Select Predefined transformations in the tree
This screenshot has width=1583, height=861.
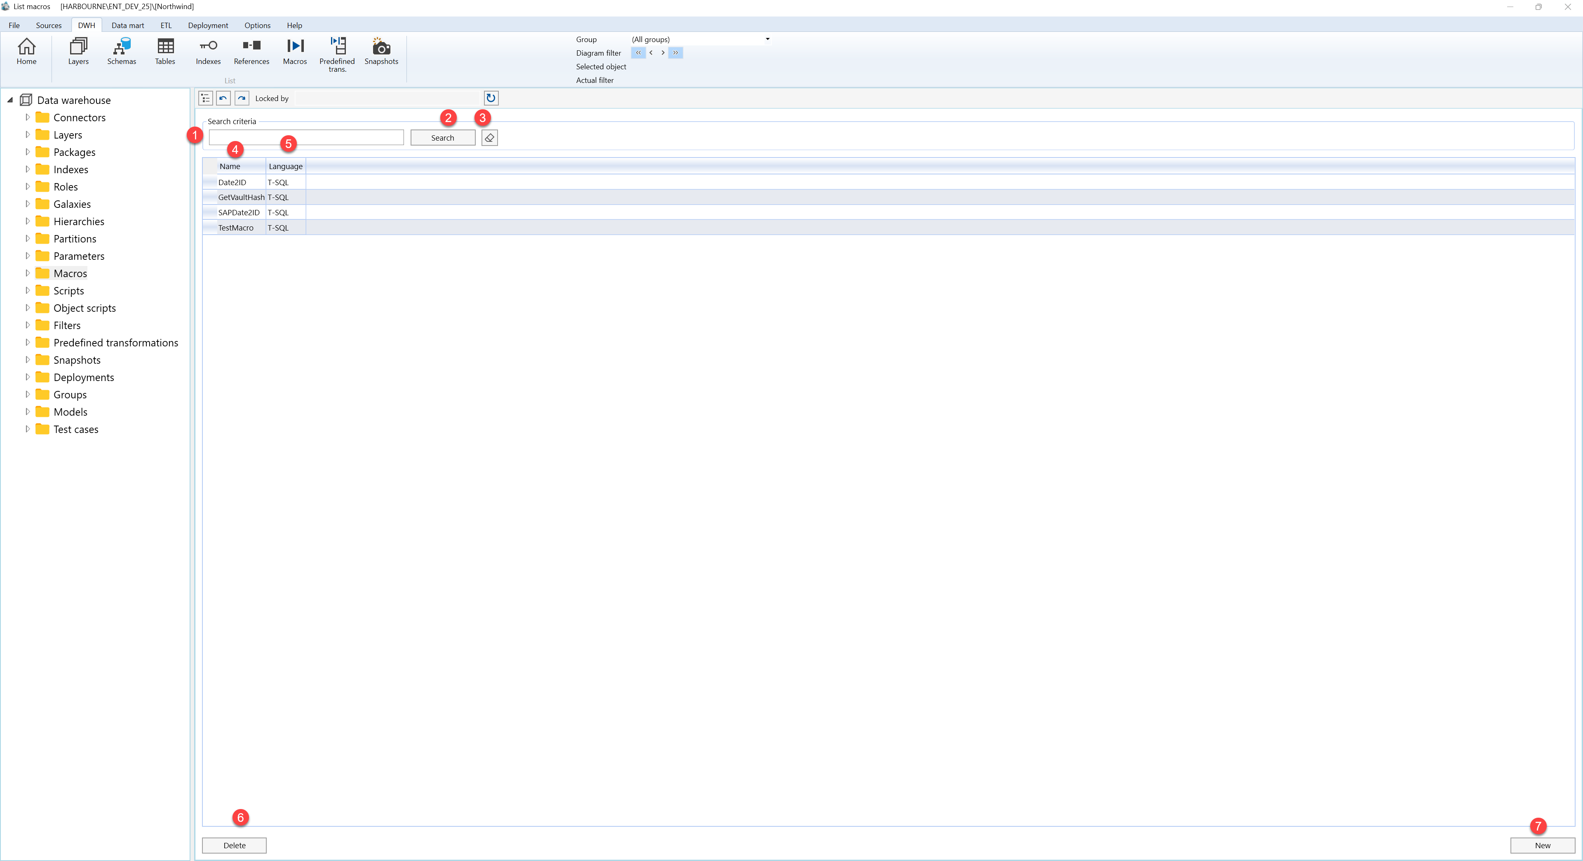tap(115, 342)
